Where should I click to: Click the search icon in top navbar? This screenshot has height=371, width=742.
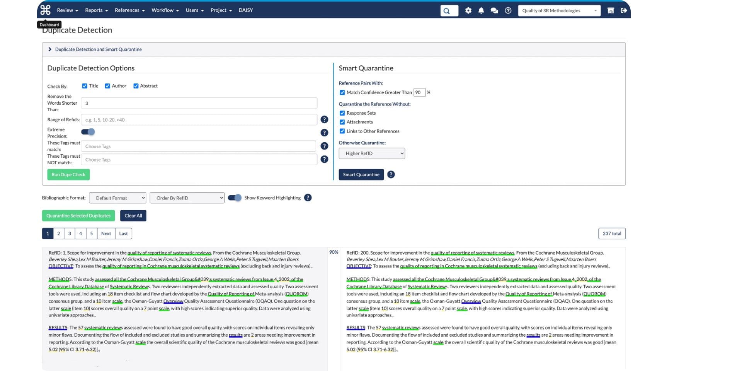(x=449, y=11)
